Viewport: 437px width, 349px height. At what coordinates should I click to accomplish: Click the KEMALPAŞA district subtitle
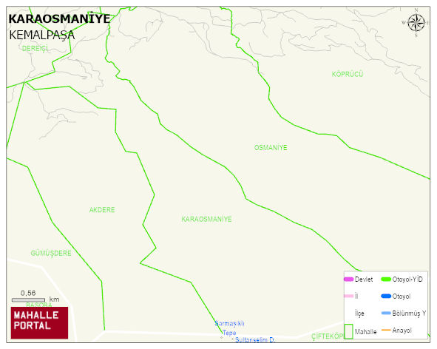(x=42, y=35)
